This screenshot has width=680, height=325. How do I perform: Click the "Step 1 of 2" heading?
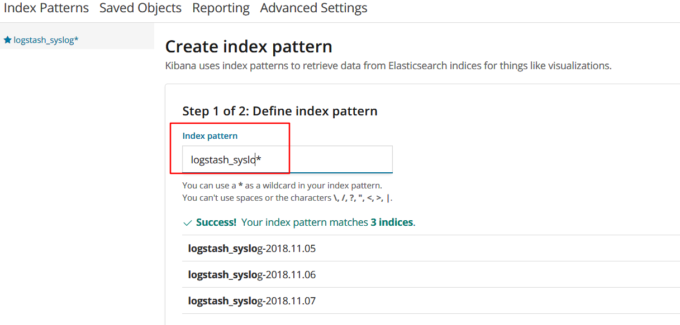coord(280,111)
